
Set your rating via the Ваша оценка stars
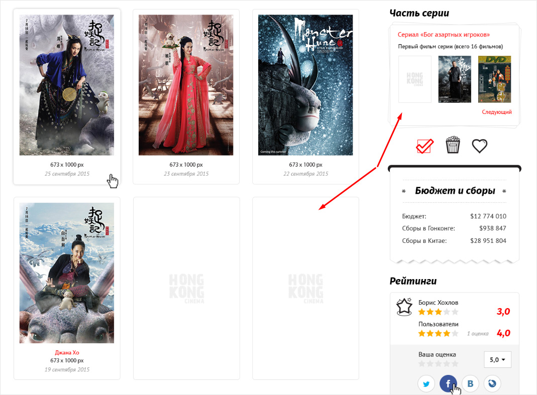[438, 363]
